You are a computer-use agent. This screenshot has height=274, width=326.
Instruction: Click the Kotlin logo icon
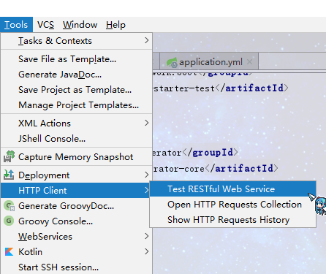click(9, 251)
